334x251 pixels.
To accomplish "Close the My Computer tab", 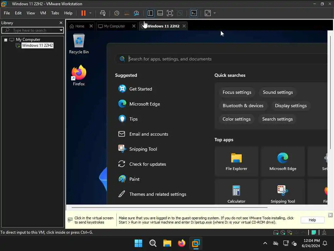I will pyautogui.click(x=134, y=26).
